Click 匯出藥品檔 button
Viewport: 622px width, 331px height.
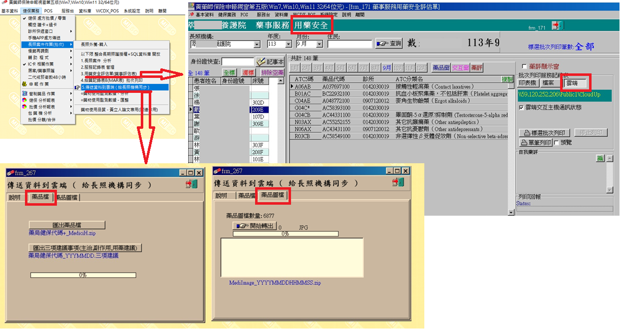[x=67, y=225]
